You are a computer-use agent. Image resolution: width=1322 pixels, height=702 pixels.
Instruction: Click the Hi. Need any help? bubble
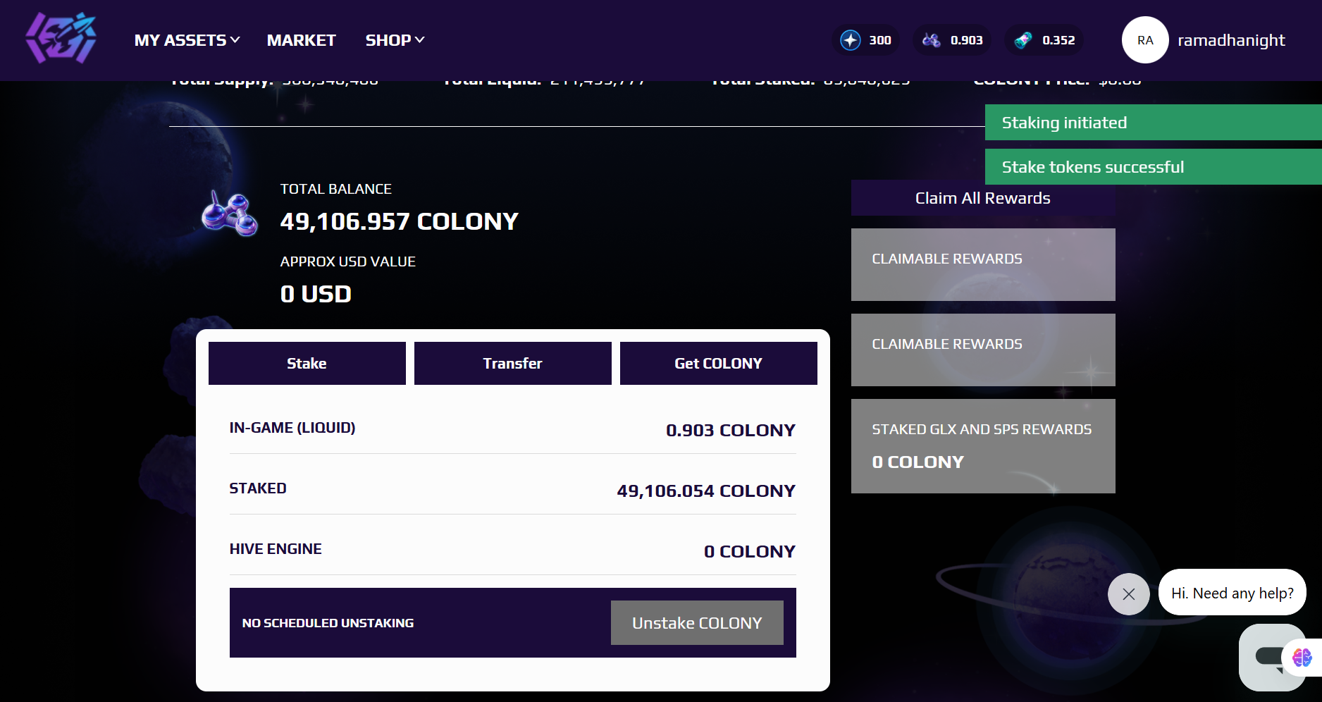(x=1232, y=593)
